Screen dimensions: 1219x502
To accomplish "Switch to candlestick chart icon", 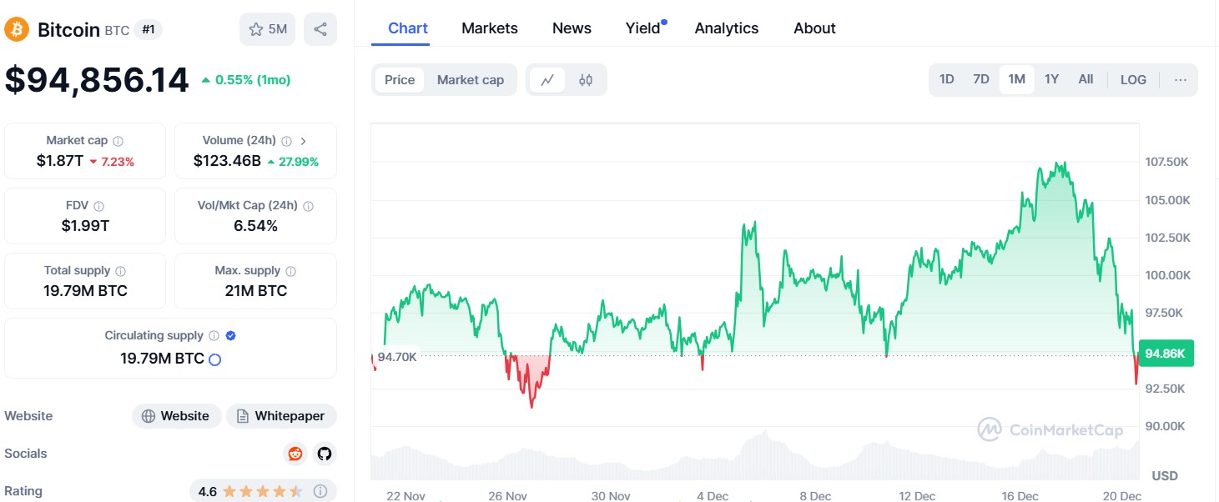I will pyautogui.click(x=586, y=80).
